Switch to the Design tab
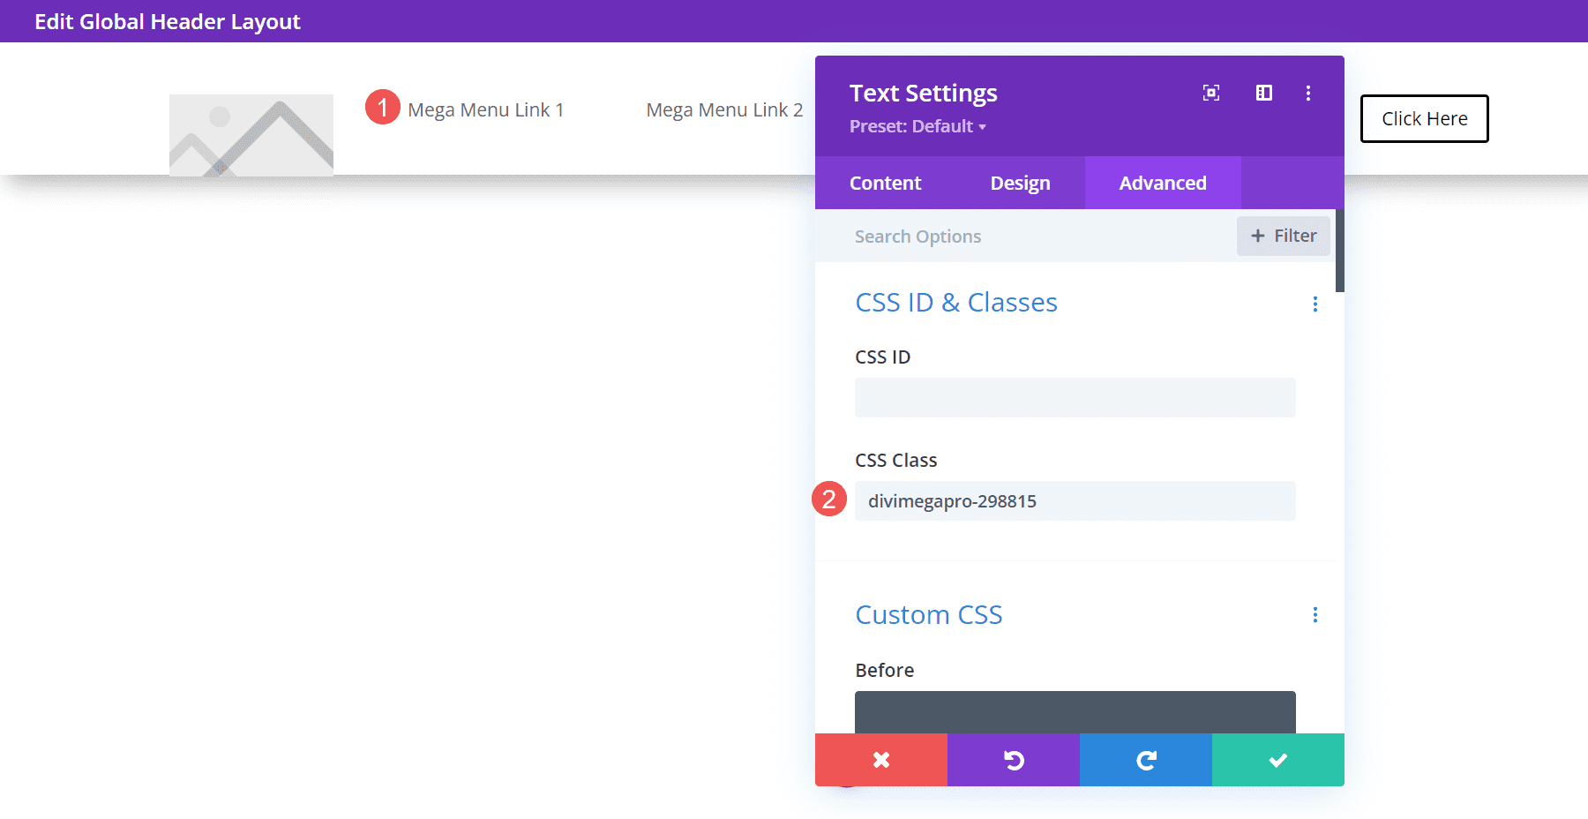1588x819 pixels. coord(1020,183)
